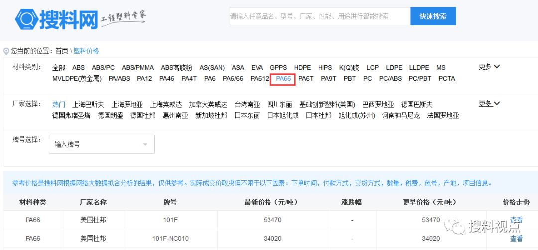The height and width of the screenshot is (250, 538).
Task: Open the 输入牌号 grade dropdown
Action: [x=102, y=144]
